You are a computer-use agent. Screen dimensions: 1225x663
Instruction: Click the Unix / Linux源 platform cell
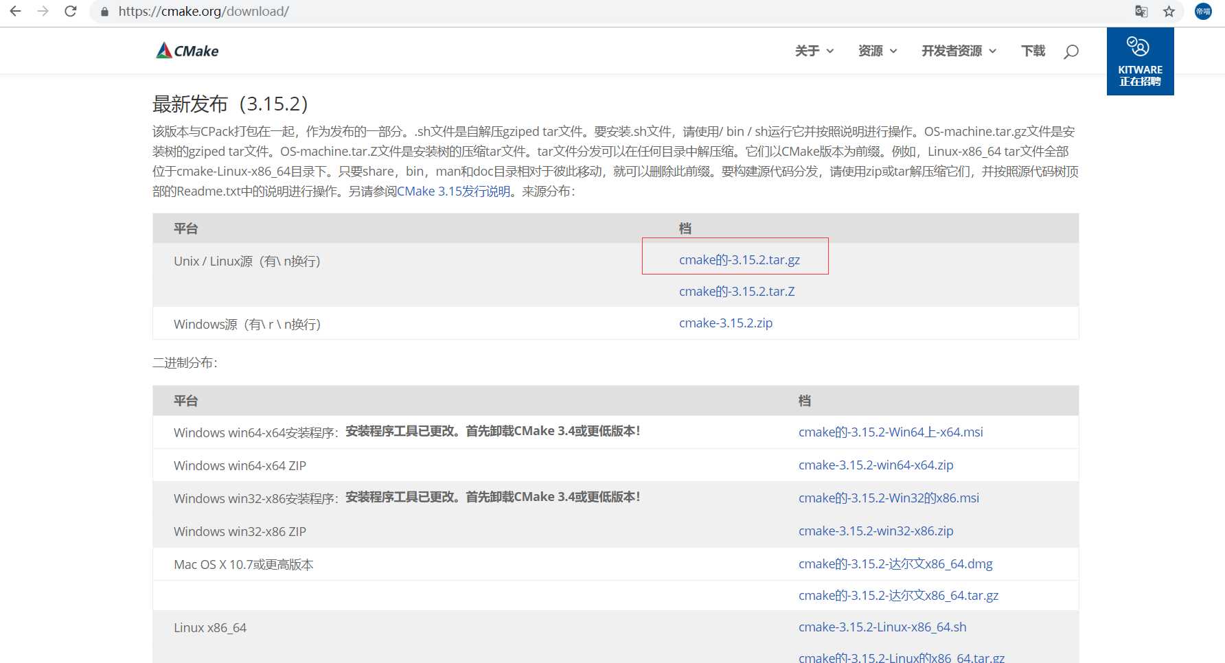click(x=247, y=261)
